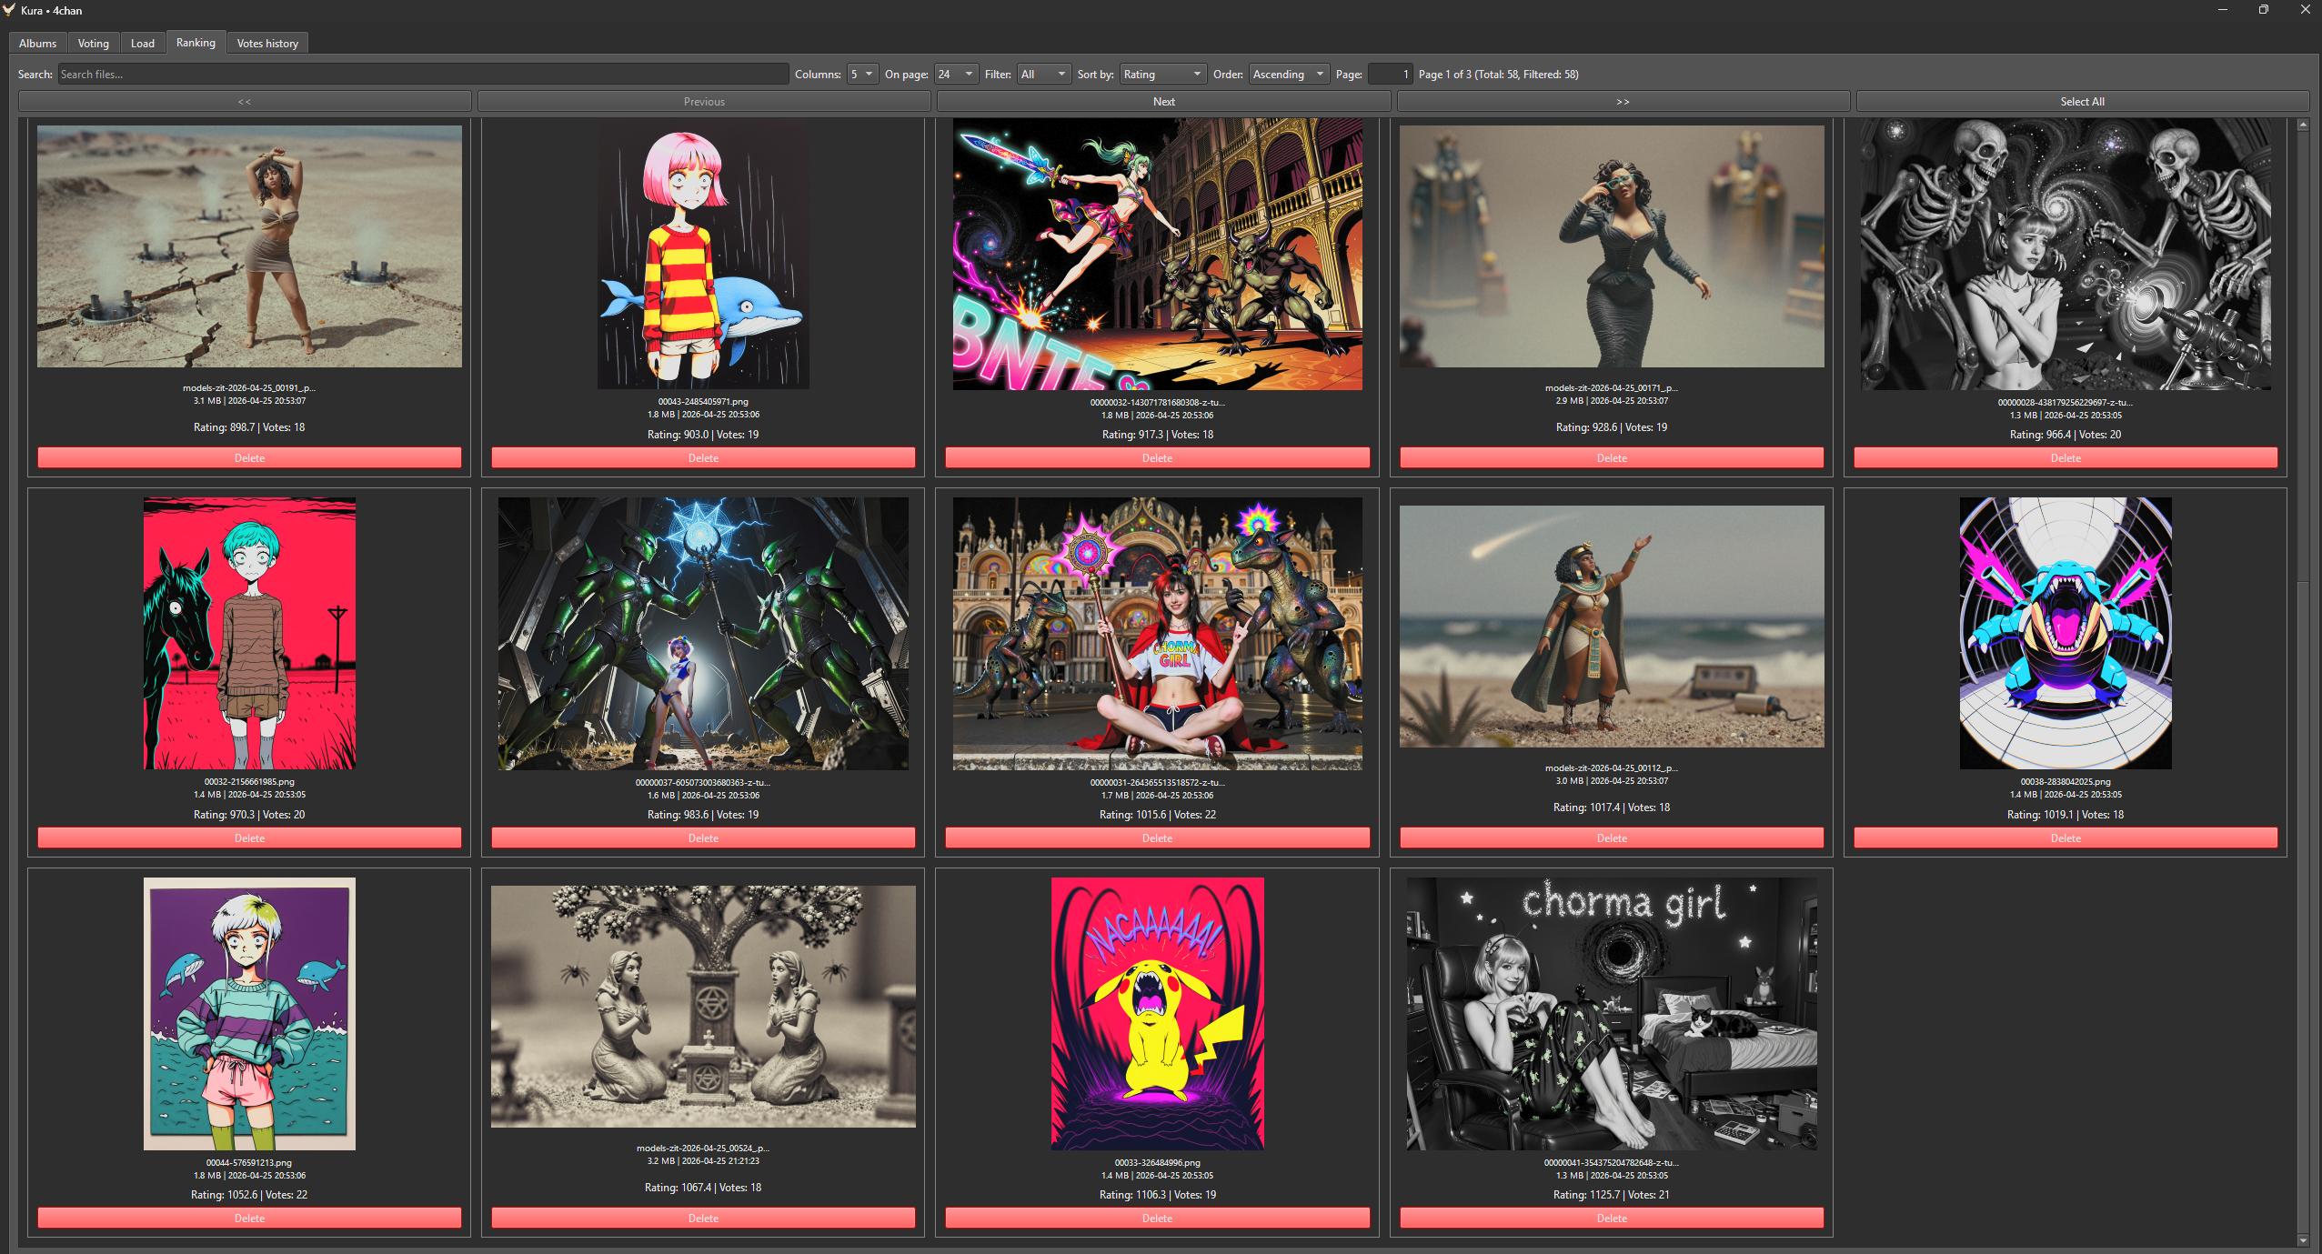Viewport: 2322px width, 1254px height.
Task: Focus the Search files input field
Action: click(x=423, y=75)
